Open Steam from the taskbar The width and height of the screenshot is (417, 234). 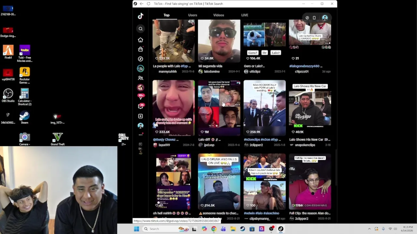click(x=242, y=229)
